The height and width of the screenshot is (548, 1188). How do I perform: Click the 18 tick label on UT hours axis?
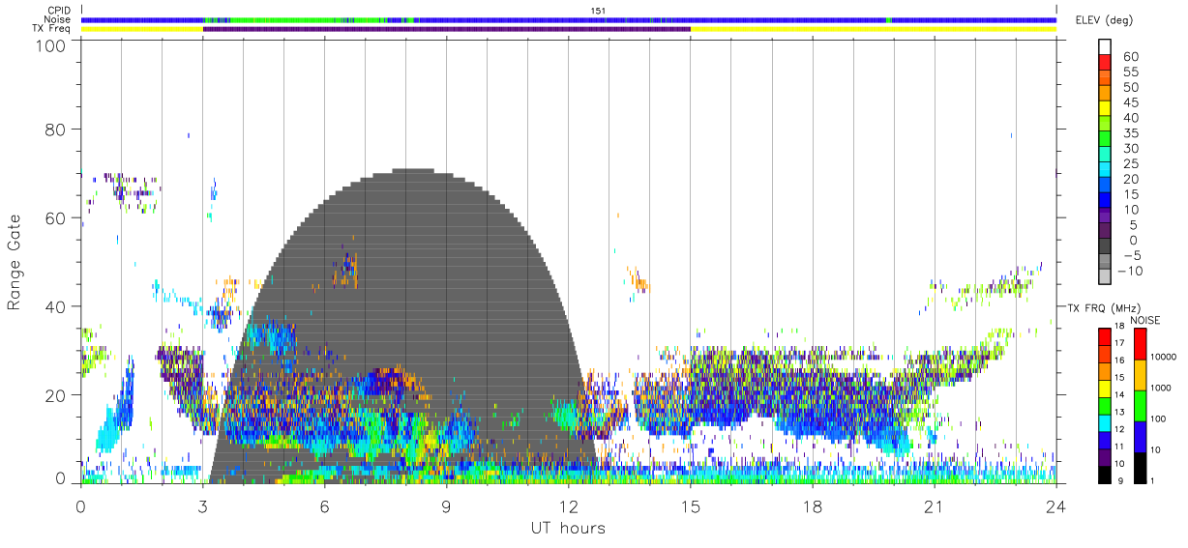(x=813, y=506)
